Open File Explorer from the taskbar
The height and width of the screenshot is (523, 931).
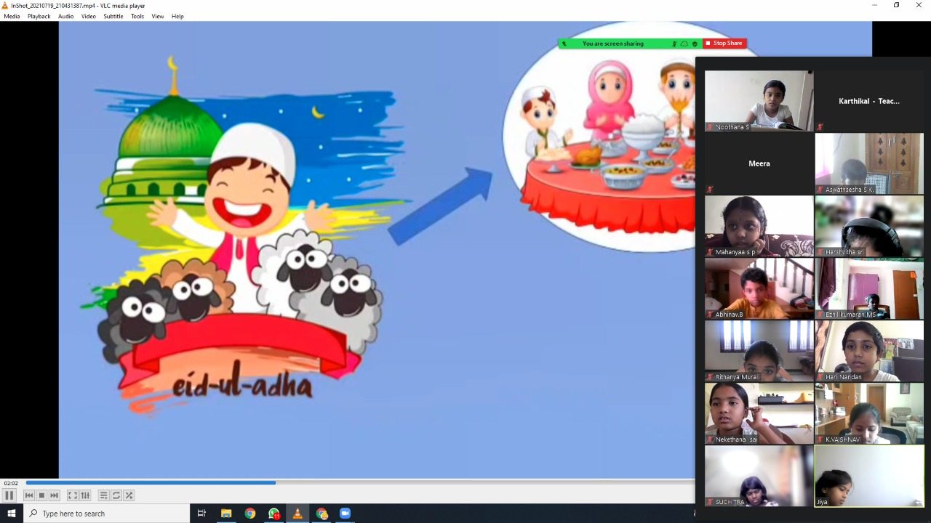pyautogui.click(x=226, y=514)
